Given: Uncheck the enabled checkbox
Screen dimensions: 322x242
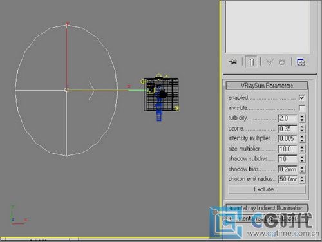Looking at the screenshot, I should tap(302, 98).
